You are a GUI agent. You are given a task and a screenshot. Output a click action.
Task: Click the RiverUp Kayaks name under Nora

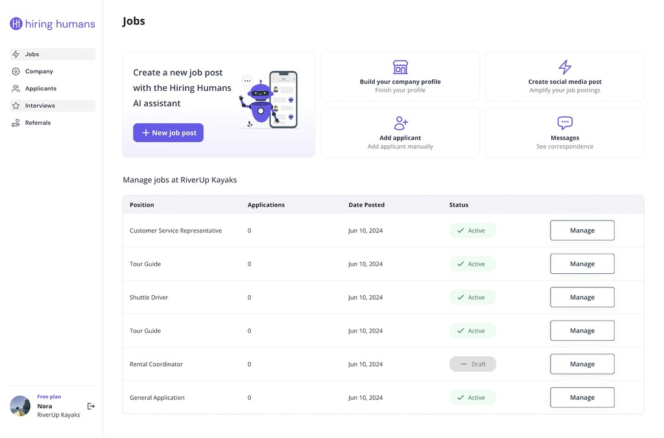coord(58,415)
